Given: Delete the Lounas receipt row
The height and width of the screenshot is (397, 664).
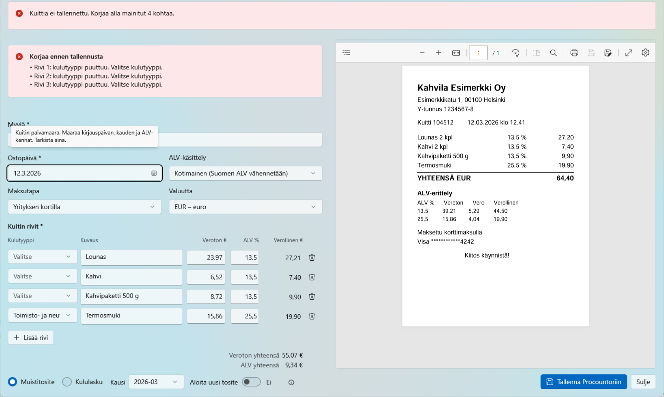Looking at the screenshot, I should point(312,258).
